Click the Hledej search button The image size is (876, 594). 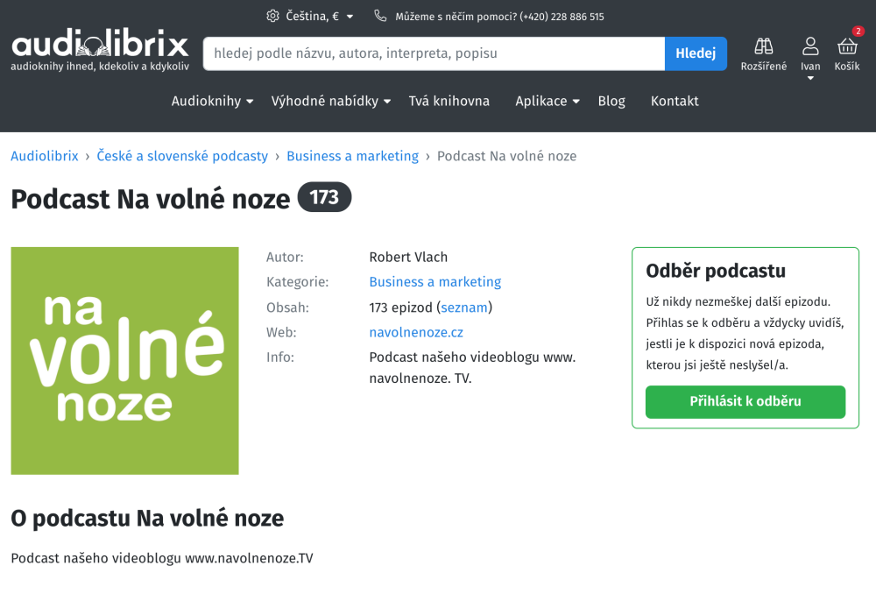(x=696, y=53)
